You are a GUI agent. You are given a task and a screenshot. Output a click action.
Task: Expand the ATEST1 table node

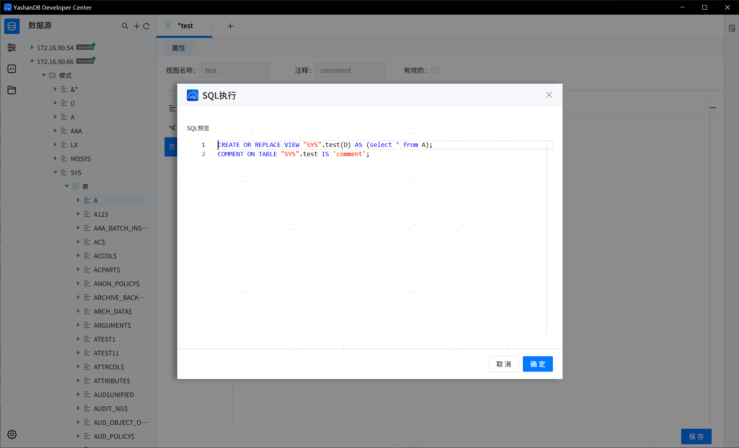(79, 339)
